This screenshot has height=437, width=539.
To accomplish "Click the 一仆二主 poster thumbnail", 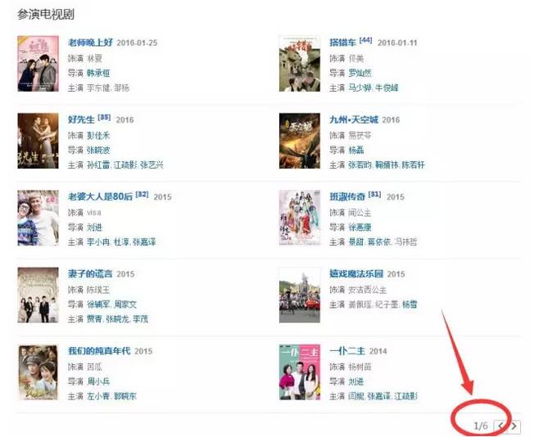I will click(x=300, y=372).
